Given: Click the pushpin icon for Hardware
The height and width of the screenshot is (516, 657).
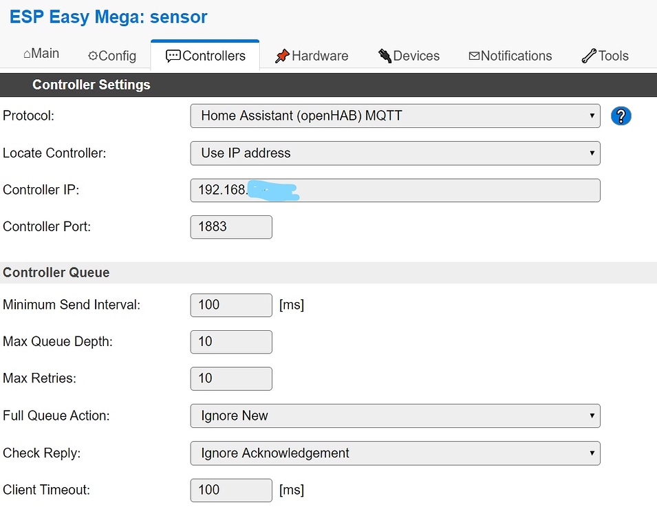Looking at the screenshot, I should (x=282, y=56).
